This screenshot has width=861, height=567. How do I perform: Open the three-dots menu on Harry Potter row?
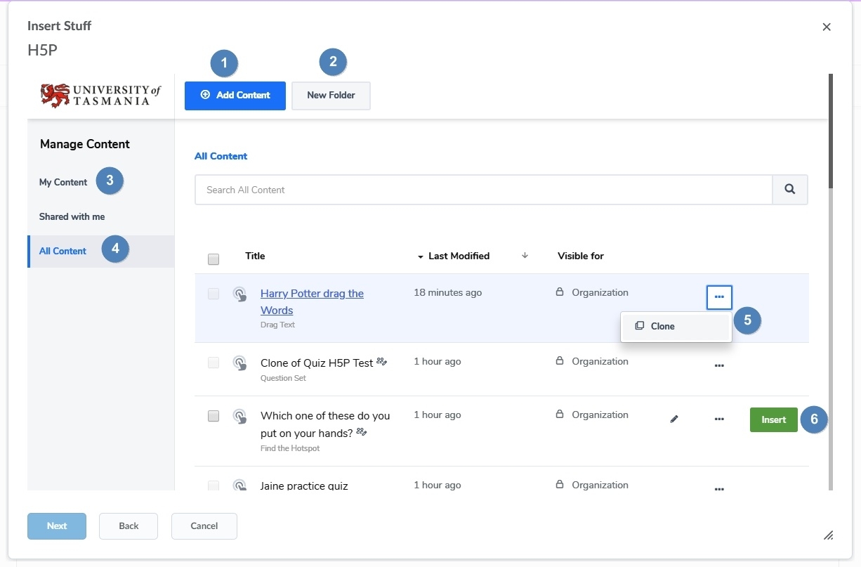coord(719,297)
